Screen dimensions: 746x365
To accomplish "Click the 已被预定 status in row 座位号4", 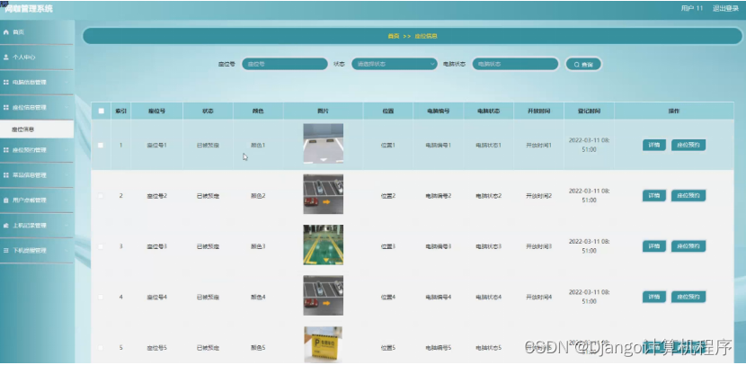I will (x=208, y=297).
